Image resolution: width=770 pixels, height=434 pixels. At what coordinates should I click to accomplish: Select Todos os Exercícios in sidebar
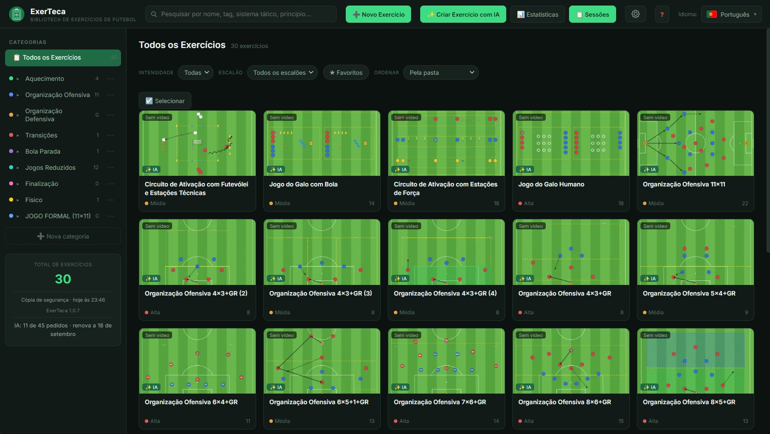pyautogui.click(x=63, y=58)
